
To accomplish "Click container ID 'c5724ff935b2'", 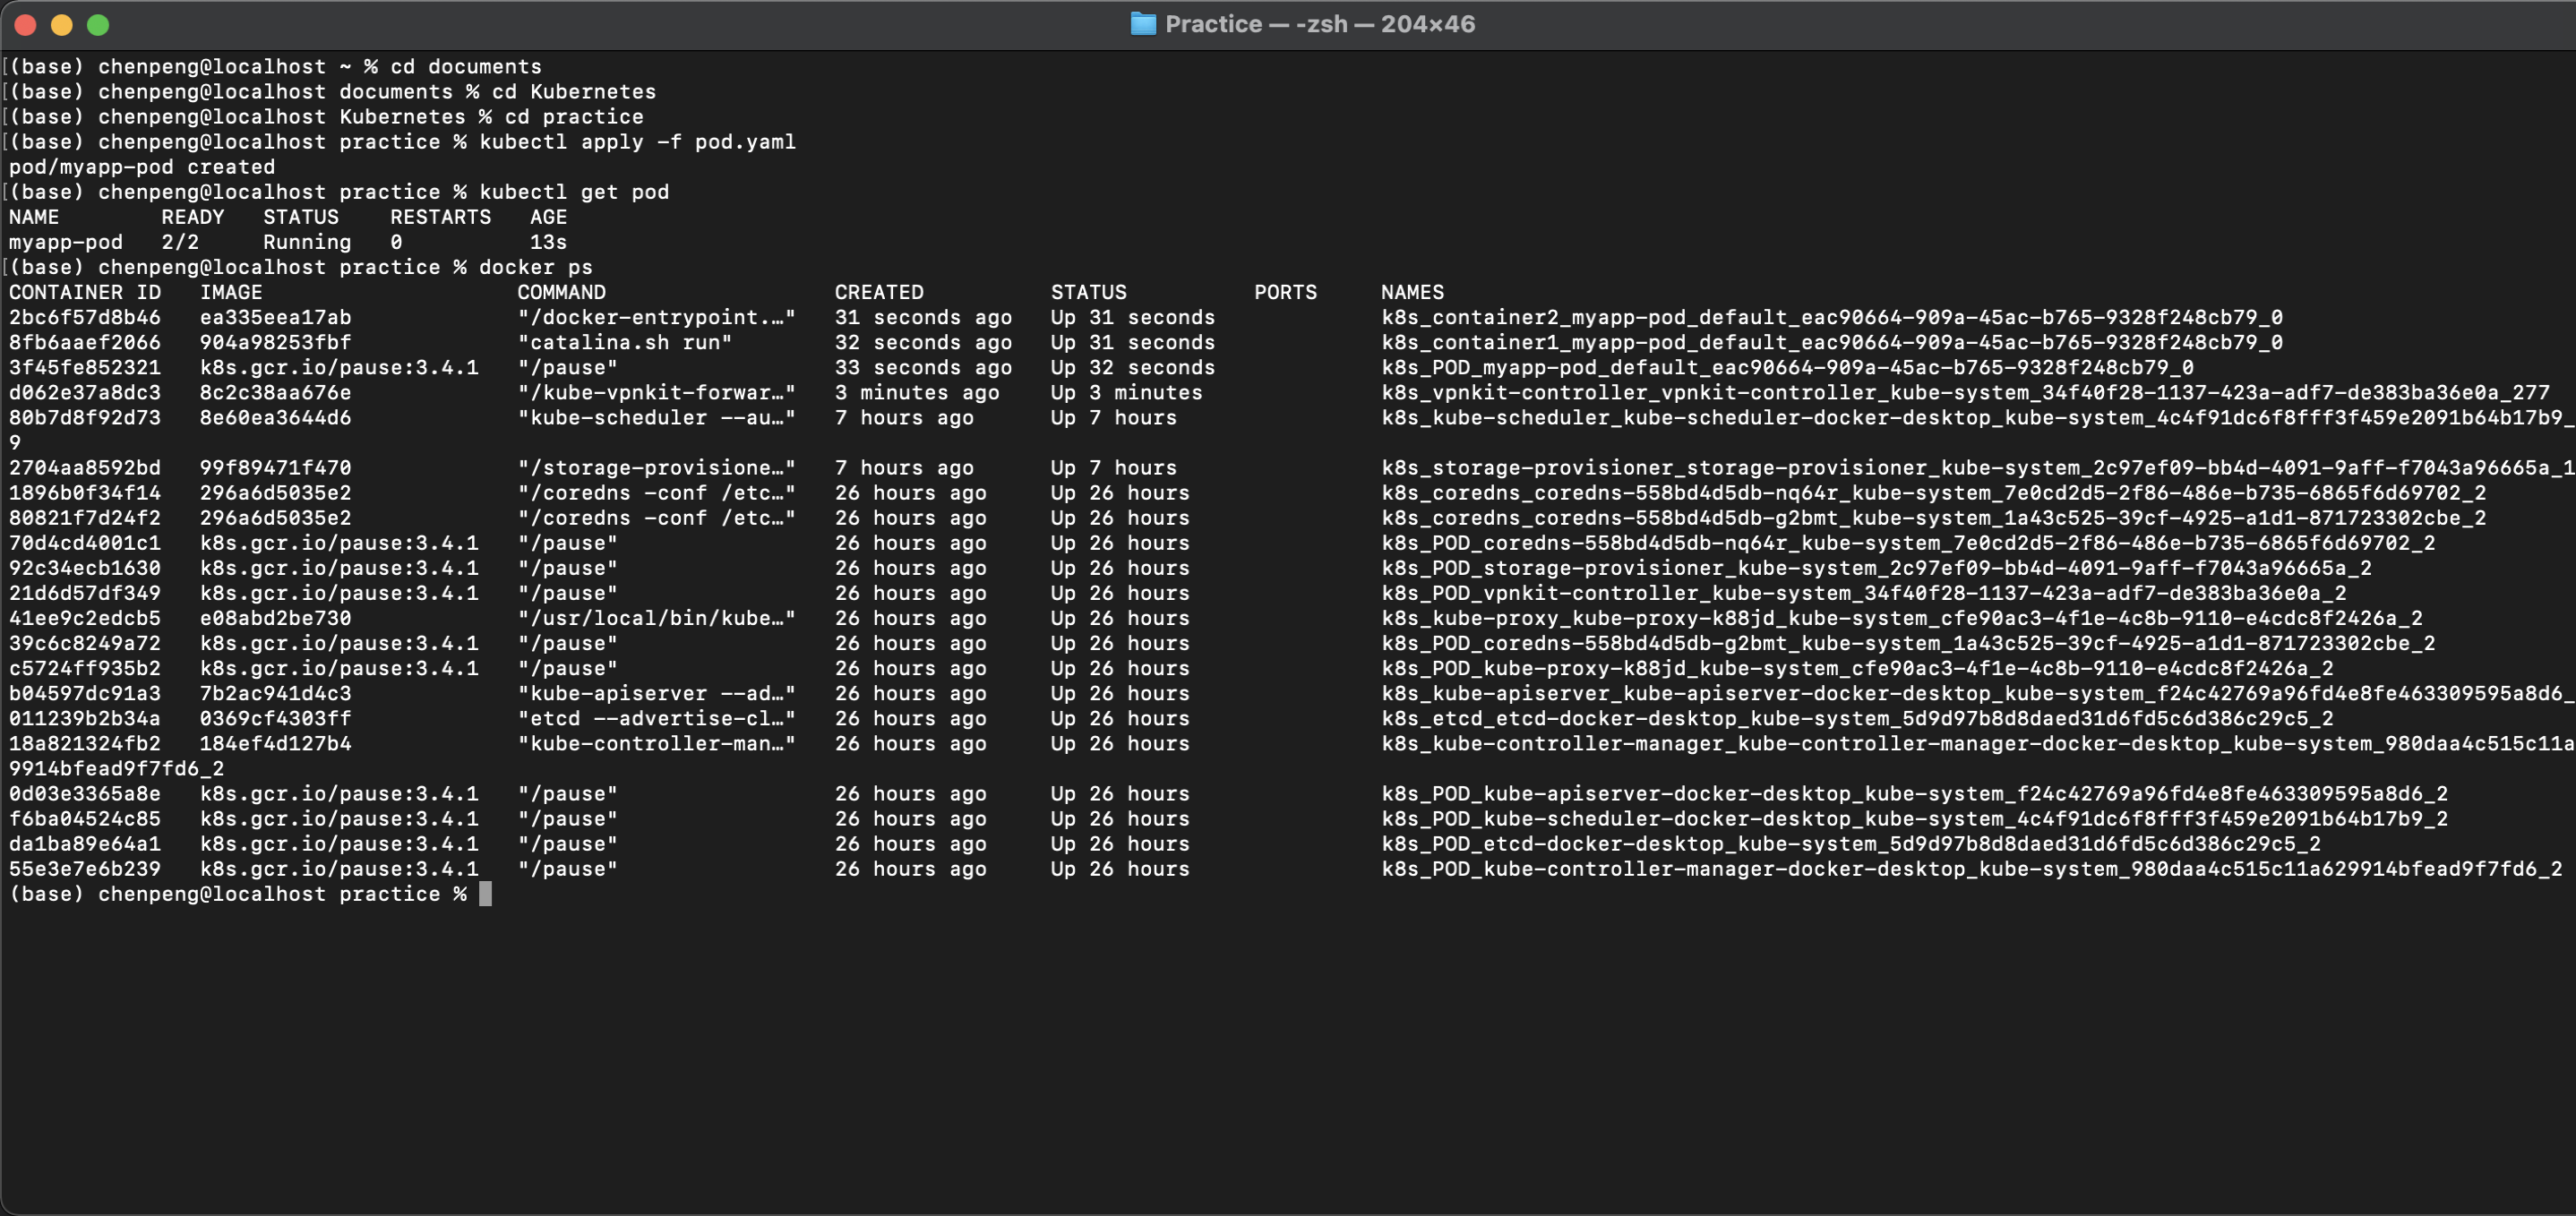I will (x=85, y=667).
